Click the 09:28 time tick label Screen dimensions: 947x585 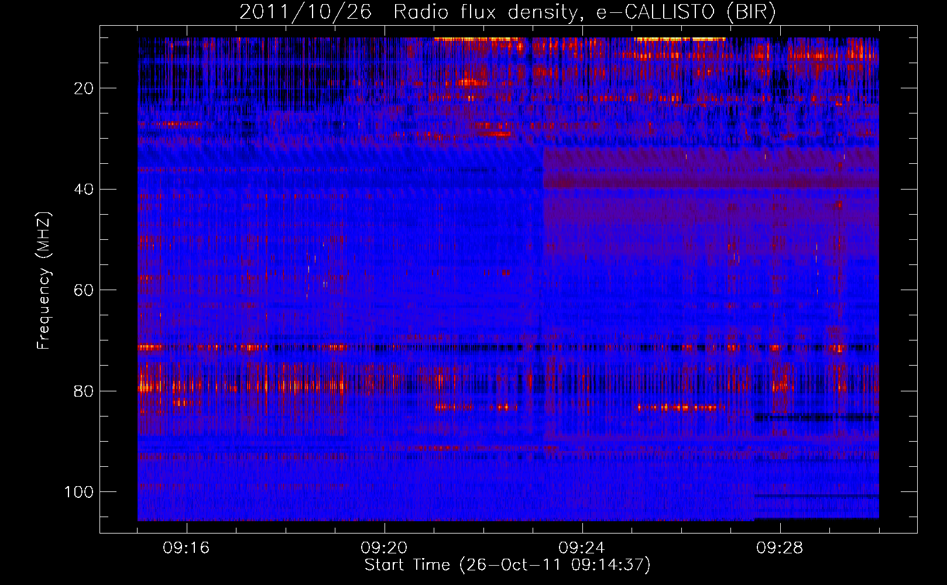coord(780,548)
